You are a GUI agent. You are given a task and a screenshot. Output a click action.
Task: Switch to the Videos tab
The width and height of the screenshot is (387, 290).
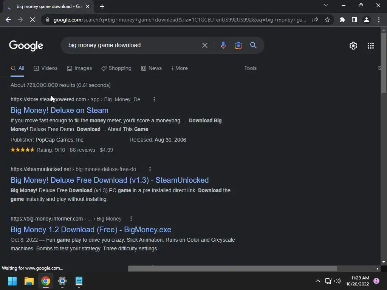[x=46, y=68]
